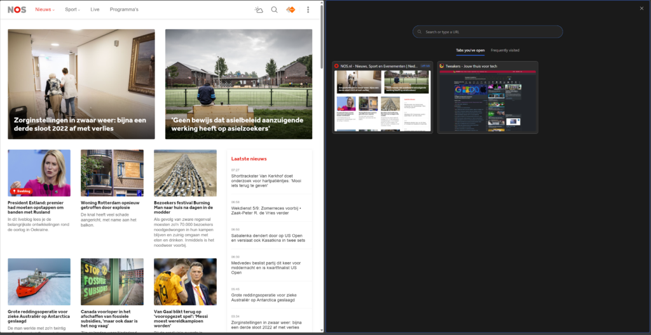Click the Tweakers favicon on tab card

pyautogui.click(x=442, y=66)
